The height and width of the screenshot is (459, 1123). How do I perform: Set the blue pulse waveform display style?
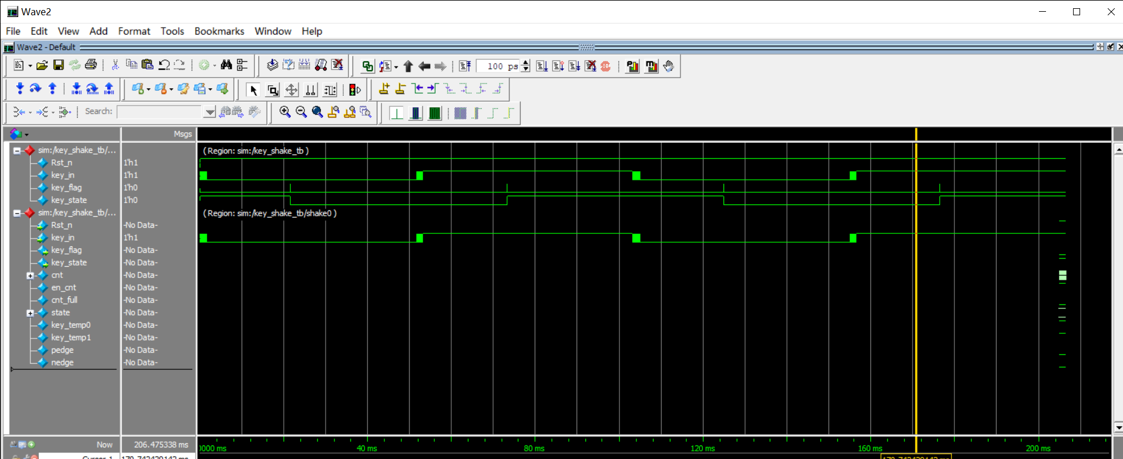click(x=415, y=113)
